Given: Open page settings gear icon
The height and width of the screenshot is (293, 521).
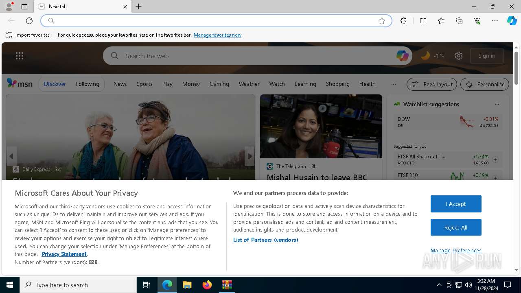Looking at the screenshot, I should (x=459, y=56).
